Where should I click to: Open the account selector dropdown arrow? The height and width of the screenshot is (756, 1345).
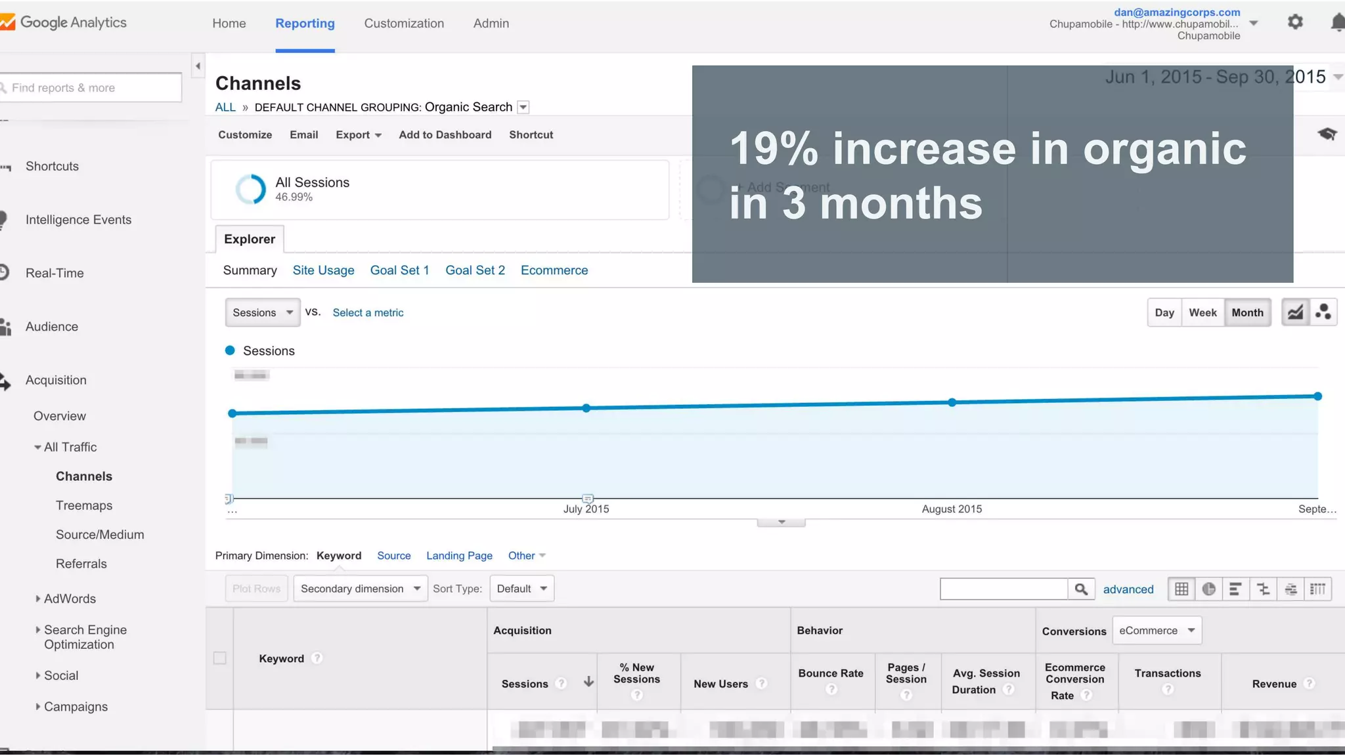[1253, 23]
